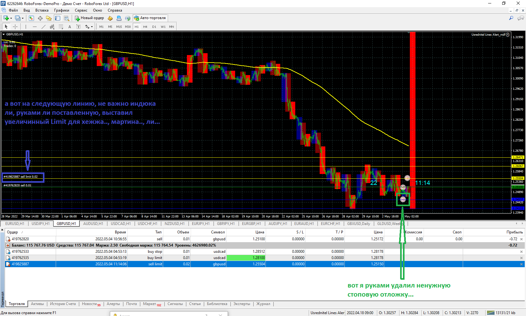Select the Crosshair tool
Image resolution: width=526 pixels, height=316 pixels.
(x=15, y=27)
